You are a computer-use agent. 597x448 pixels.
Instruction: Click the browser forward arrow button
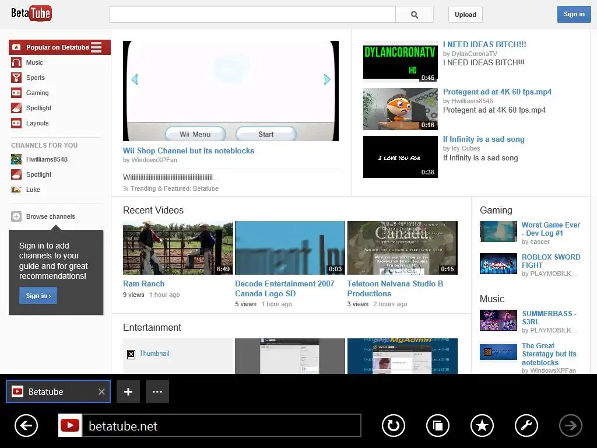click(x=570, y=425)
